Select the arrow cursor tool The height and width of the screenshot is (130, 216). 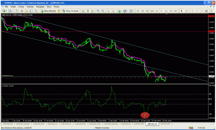(182, 11)
